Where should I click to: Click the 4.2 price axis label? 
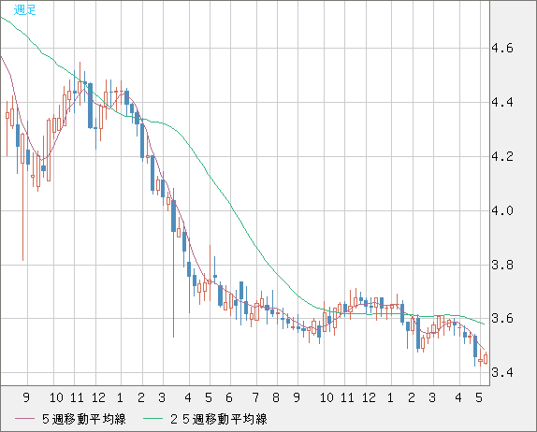coord(502,156)
